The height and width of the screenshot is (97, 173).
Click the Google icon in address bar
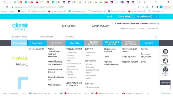(139, 7)
